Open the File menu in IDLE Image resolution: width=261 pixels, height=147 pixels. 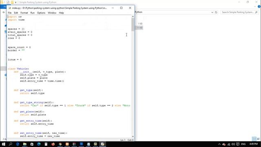[10, 13]
